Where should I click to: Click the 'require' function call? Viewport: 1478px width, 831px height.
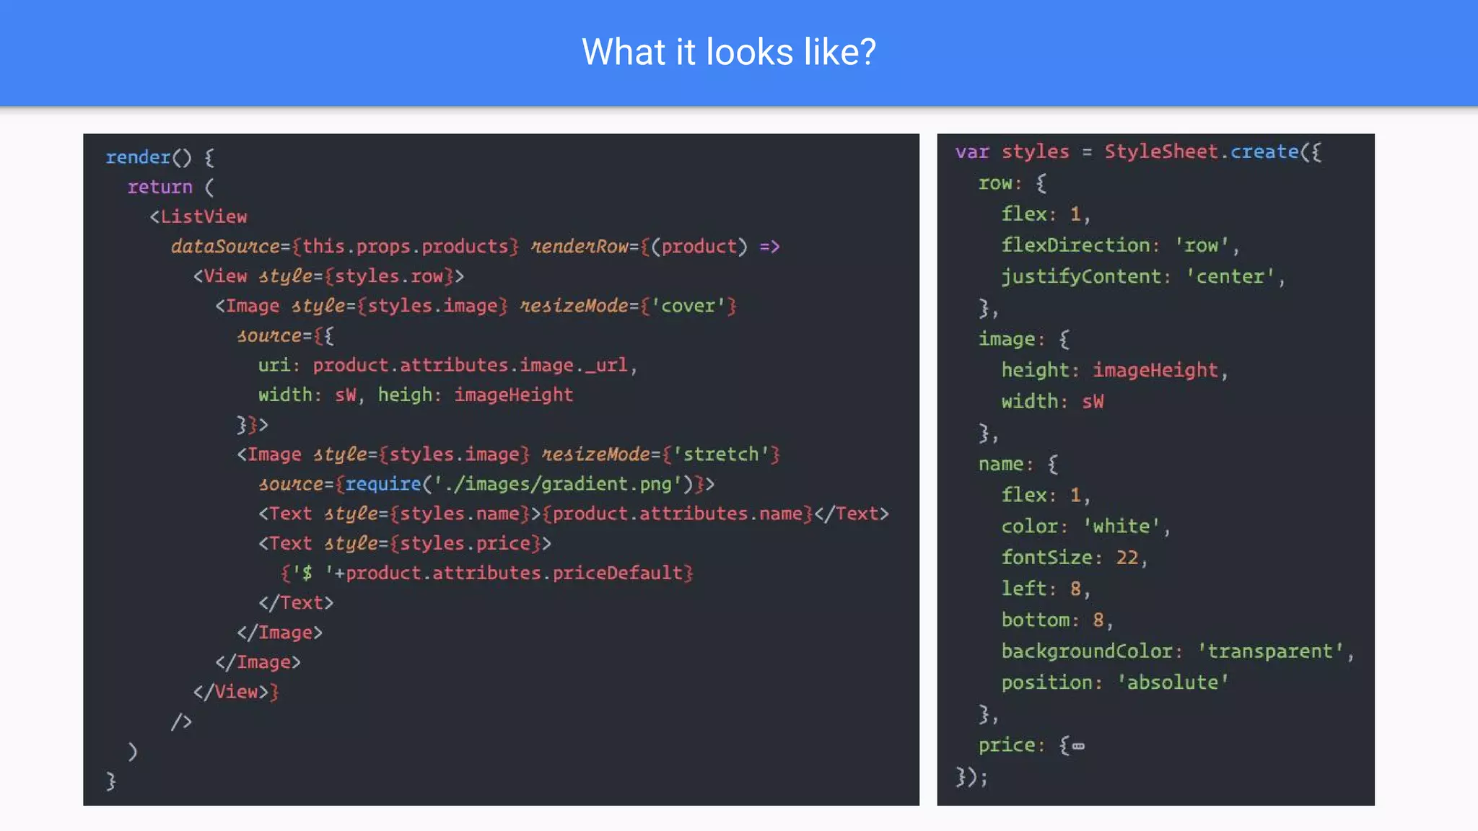(382, 484)
